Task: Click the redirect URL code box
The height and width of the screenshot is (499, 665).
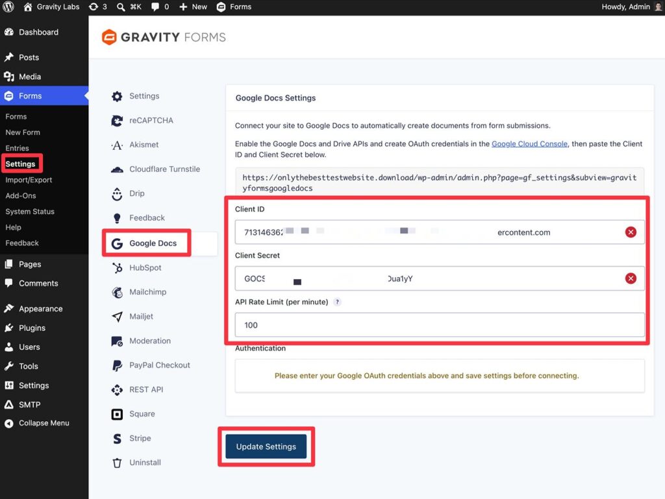Action: click(440, 182)
